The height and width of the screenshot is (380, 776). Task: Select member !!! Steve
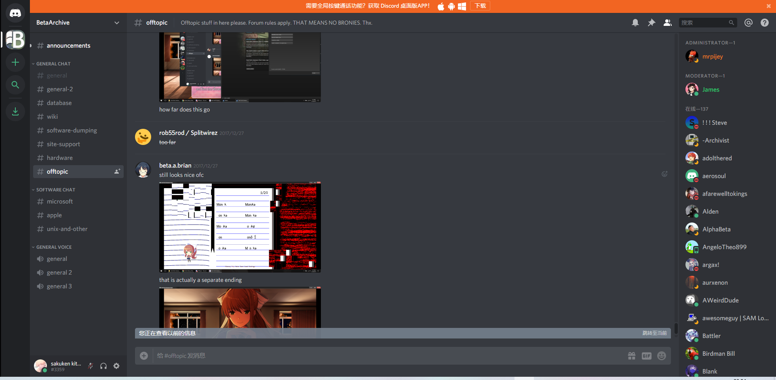(x=727, y=123)
